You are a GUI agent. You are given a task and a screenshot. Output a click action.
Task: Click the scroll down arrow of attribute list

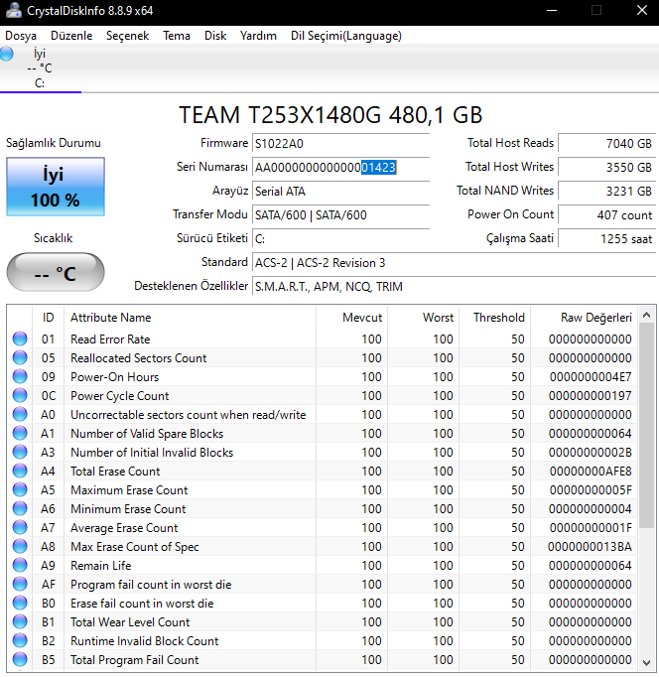pyautogui.click(x=647, y=663)
